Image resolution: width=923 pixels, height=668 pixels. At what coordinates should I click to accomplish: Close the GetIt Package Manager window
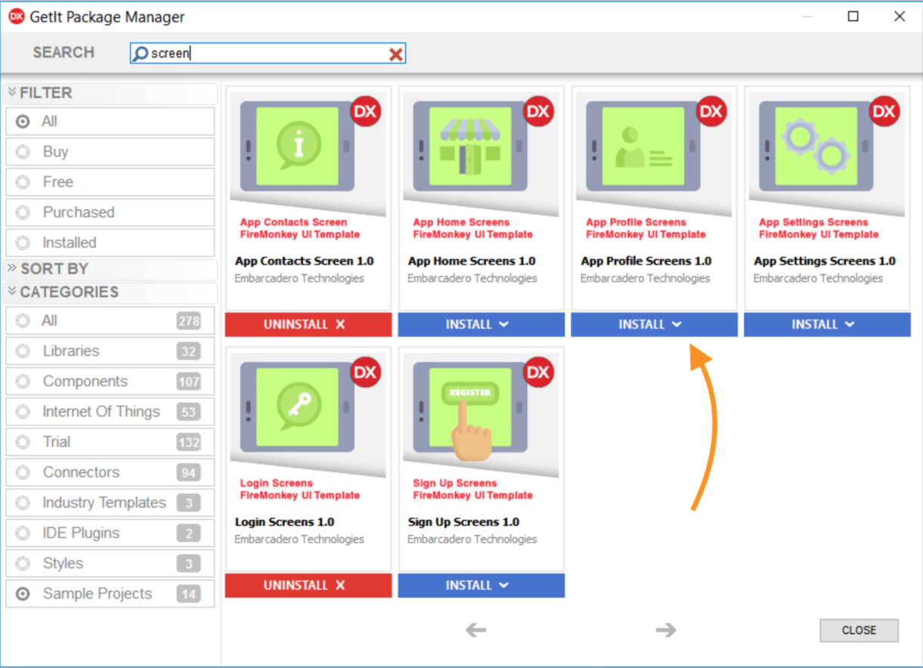(x=900, y=17)
